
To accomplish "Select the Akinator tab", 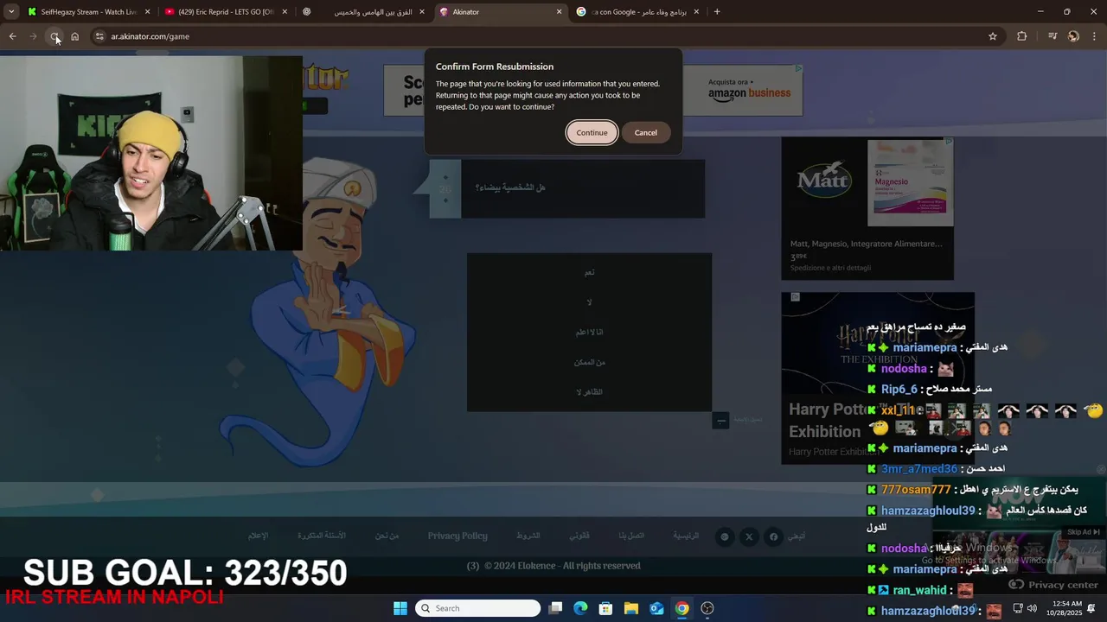I will click(500, 12).
